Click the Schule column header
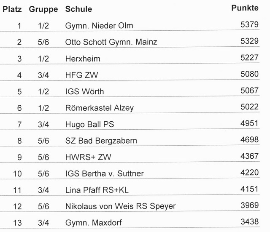The height and width of the screenshot is (232, 270). (x=79, y=9)
